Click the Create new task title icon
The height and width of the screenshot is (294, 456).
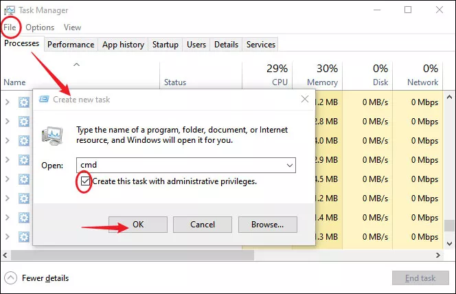coord(44,100)
